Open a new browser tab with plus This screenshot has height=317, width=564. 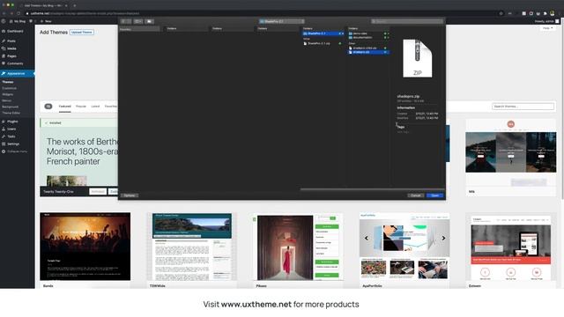74,5
